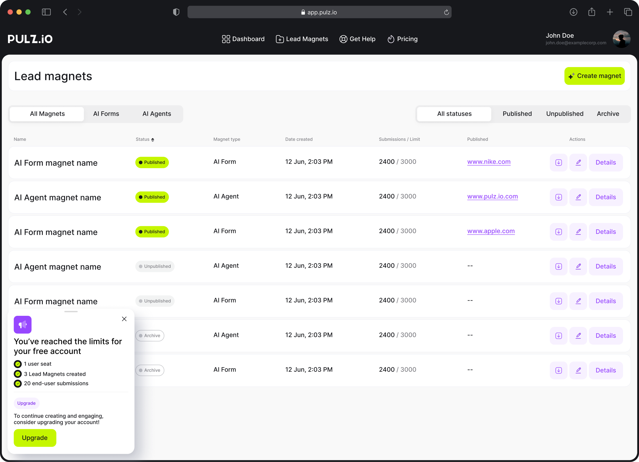Expand Status column sort arrow
Image resolution: width=639 pixels, height=462 pixels.
[153, 139]
